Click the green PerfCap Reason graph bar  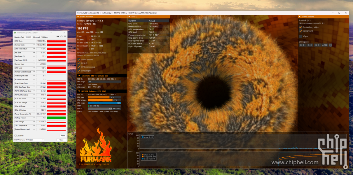click(56, 118)
